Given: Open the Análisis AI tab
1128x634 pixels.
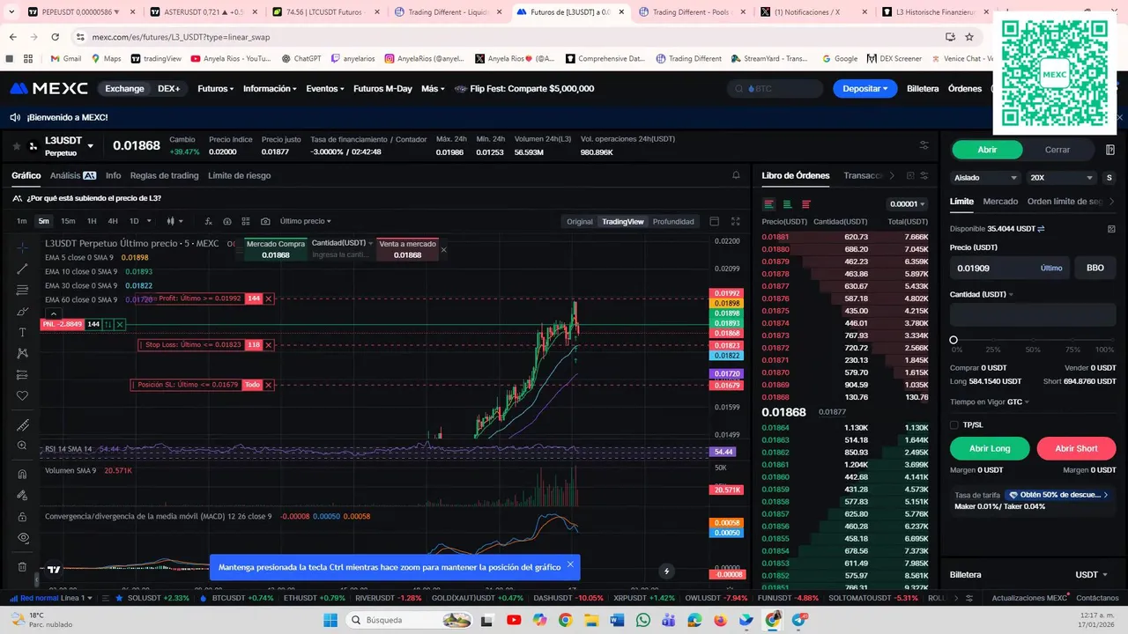Looking at the screenshot, I should 73,175.
